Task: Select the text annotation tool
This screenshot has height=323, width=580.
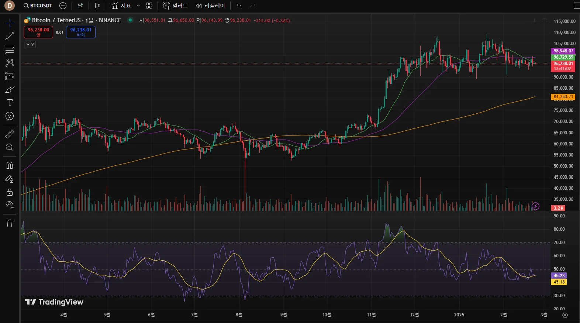Action: pyautogui.click(x=10, y=103)
